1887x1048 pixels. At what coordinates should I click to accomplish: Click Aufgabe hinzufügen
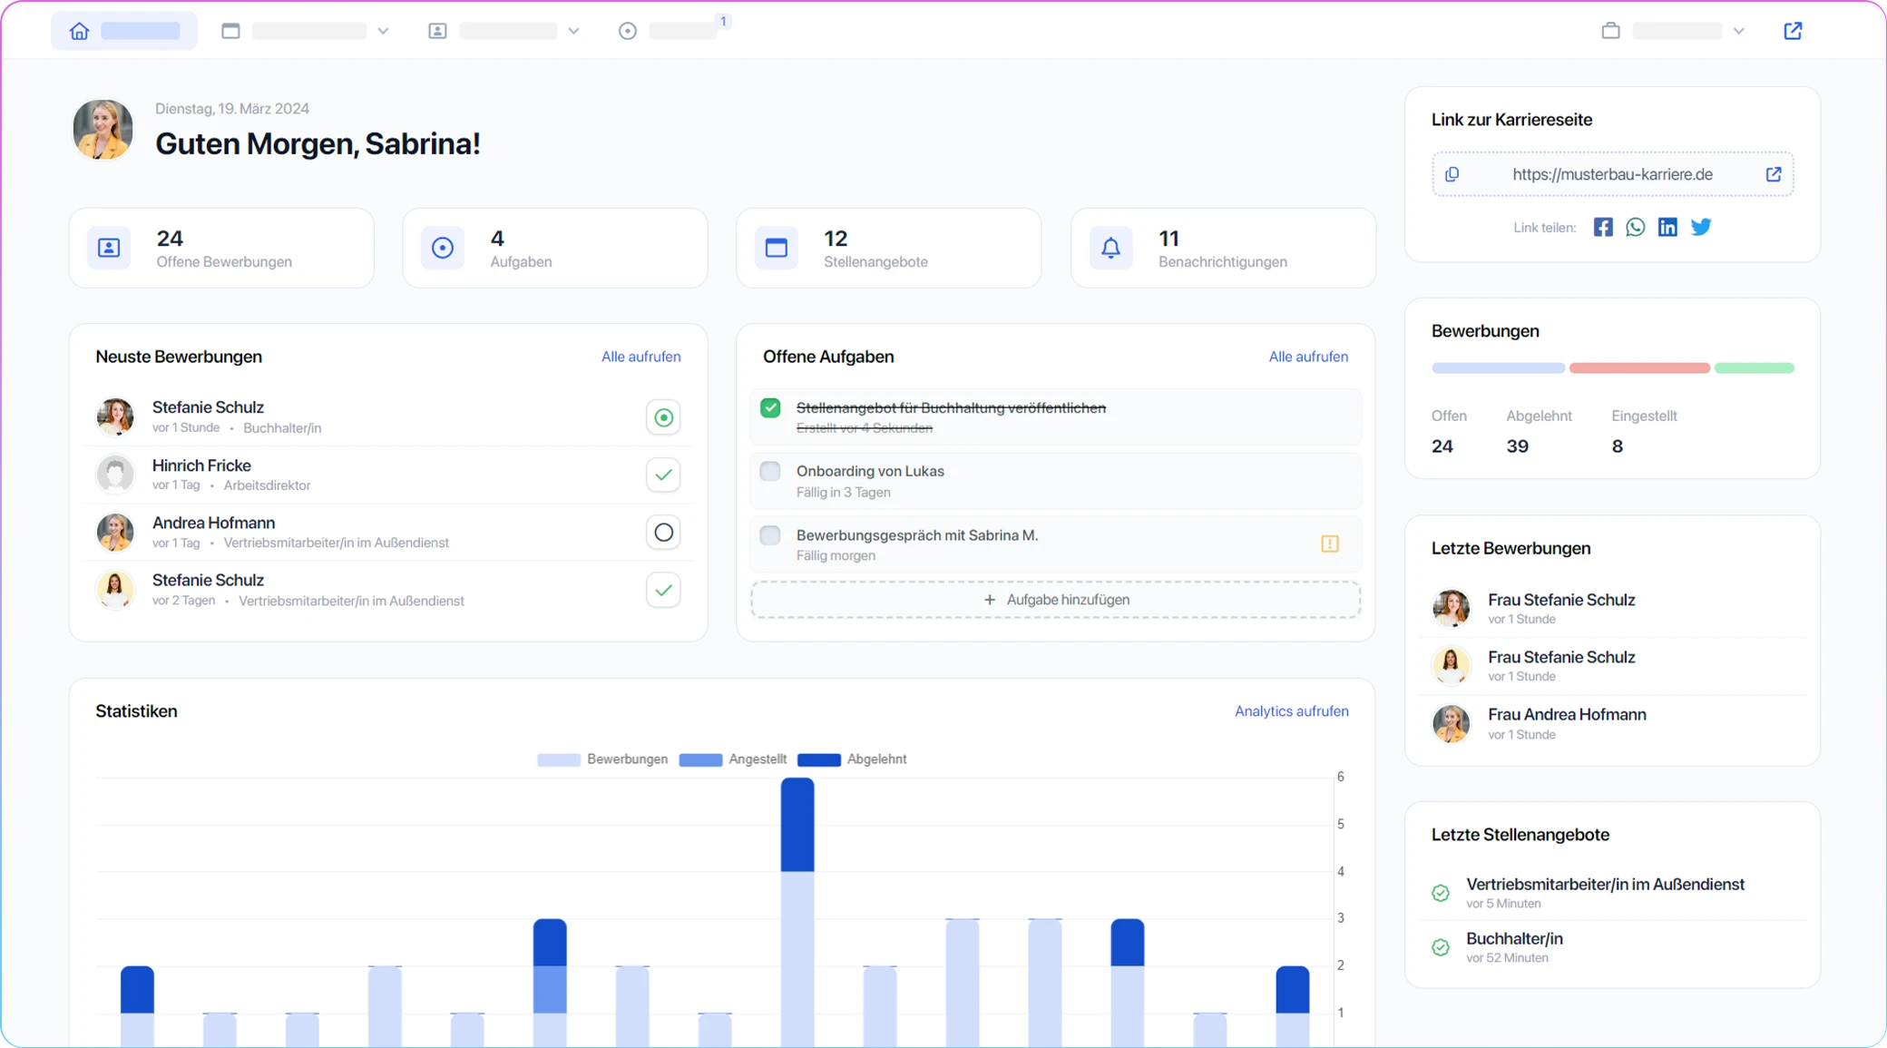1054,599
